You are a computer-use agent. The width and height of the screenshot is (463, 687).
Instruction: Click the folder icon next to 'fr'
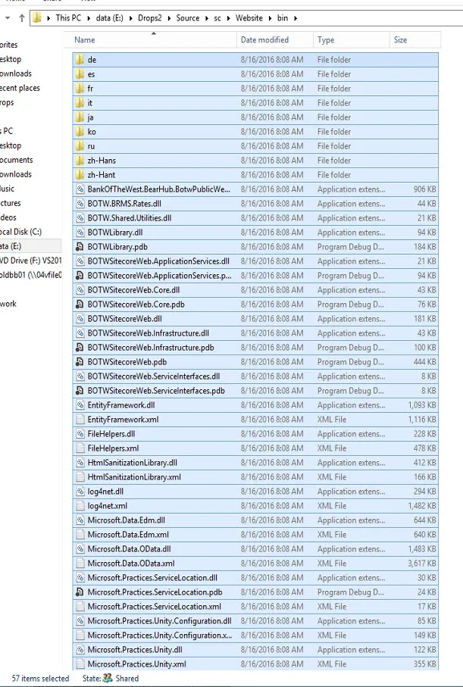click(80, 89)
